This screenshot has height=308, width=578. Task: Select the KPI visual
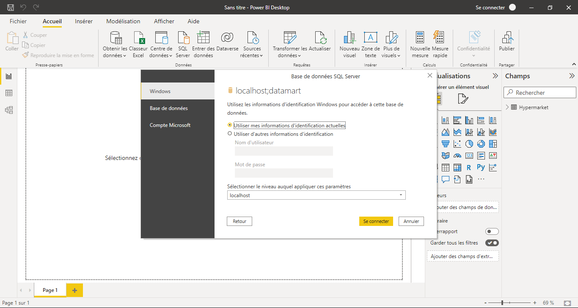pos(493,156)
